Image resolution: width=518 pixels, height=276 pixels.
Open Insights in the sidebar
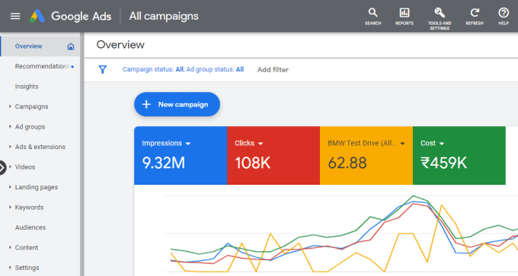pyautogui.click(x=27, y=87)
